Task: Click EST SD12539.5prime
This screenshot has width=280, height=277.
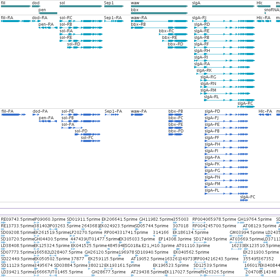Action: pos(210,265)
